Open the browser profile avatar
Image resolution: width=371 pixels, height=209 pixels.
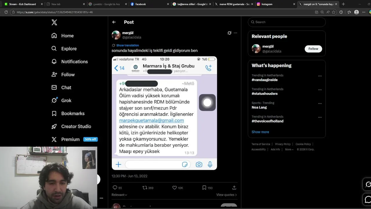pyautogui.click(x=357, y=12)
